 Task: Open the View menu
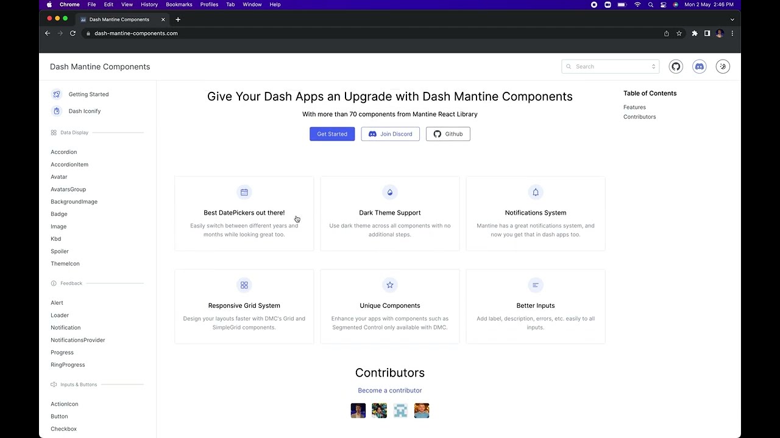point(127,4)
